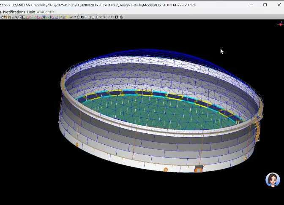Image resolution: width=284 pixels, height=205 pixels.
Task: Select the orange rectangular cleanout door on shell
Action: pos(198,169)
